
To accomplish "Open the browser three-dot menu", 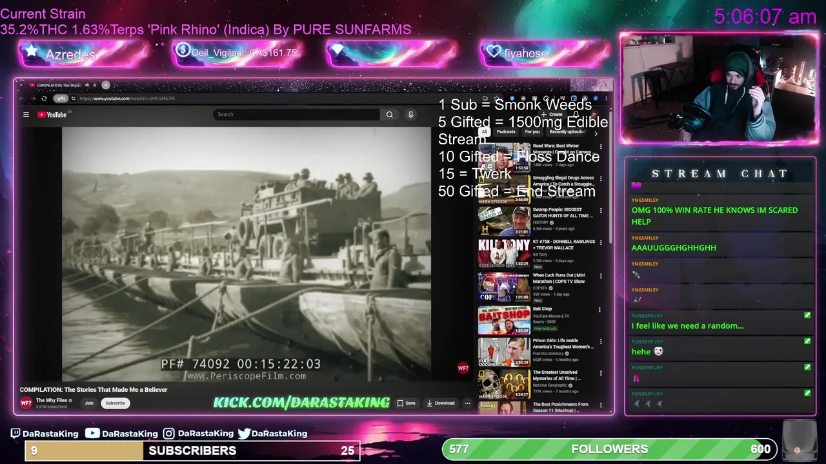I will [x=605, y=99].
